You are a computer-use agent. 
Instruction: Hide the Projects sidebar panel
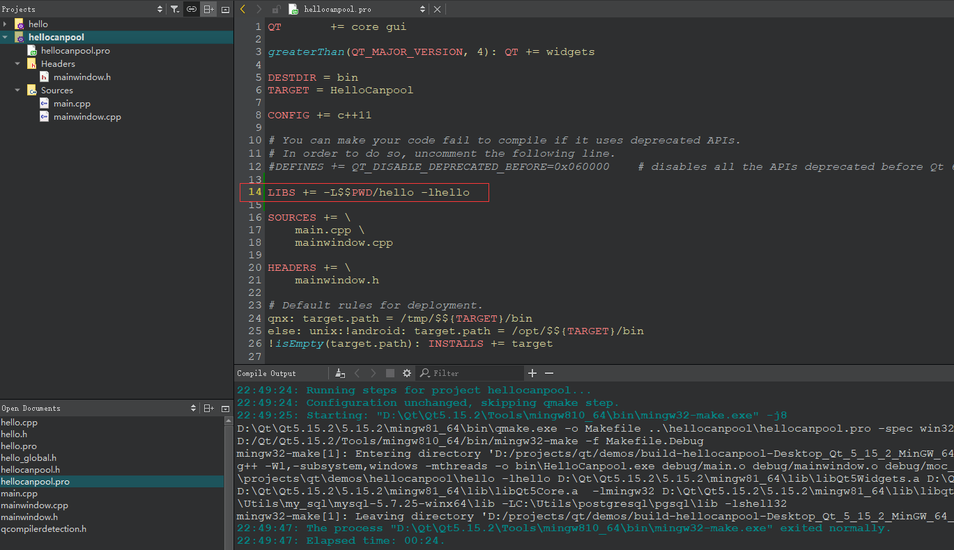click(224, 9)
